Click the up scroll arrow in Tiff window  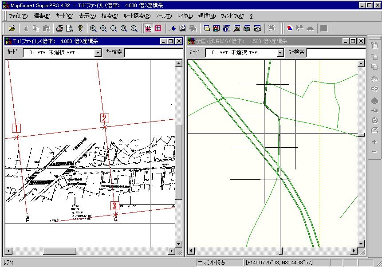[x=178, y=63]
